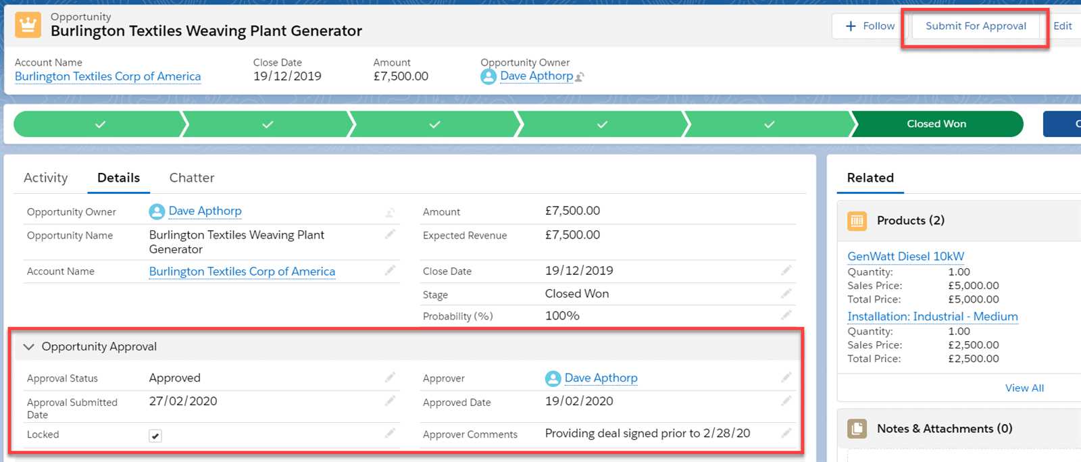The height and width of the screenshot is (462, 1081).
Task: Click Submit For Approval button
Action: (x=976, y=26)
